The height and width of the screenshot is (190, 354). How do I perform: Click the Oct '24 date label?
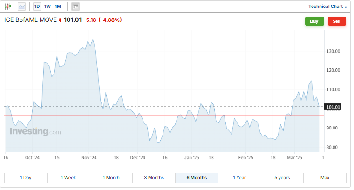pyautogui.click(x=32, y=158)
